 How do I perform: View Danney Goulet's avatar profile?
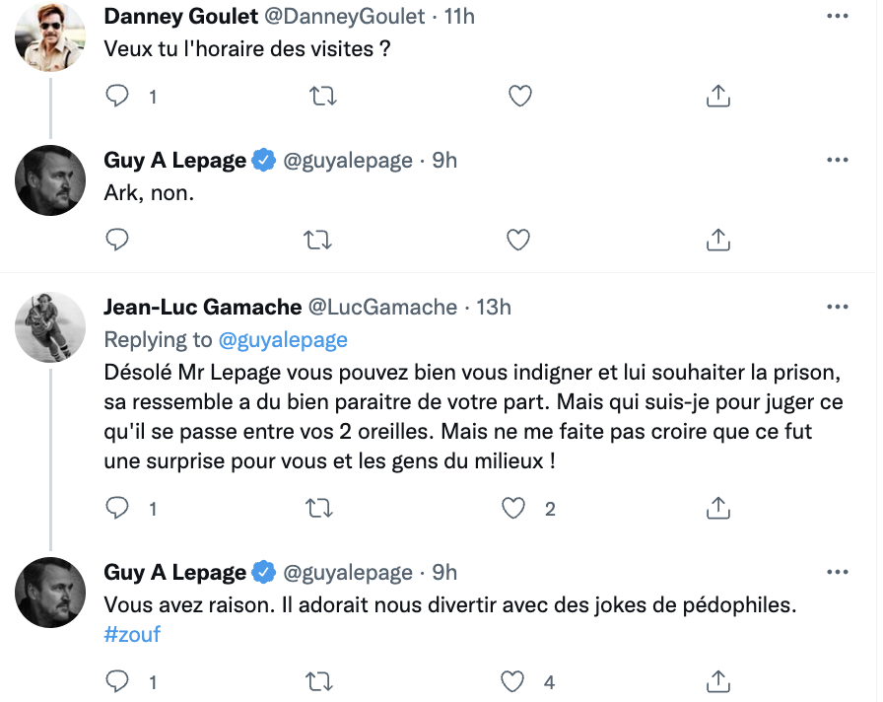pyautogui.click(x=50, y=37)
